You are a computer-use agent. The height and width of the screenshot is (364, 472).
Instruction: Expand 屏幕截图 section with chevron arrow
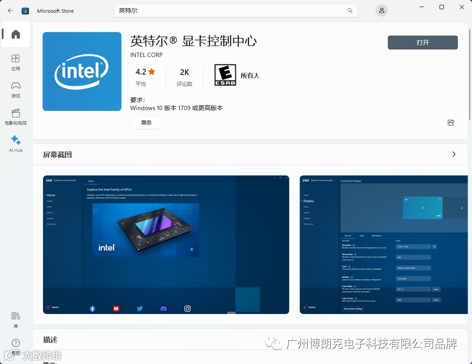[454, 154]
